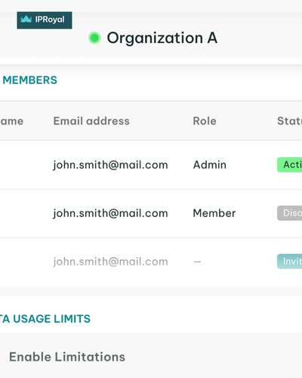Click the green Active status badge

289,165
